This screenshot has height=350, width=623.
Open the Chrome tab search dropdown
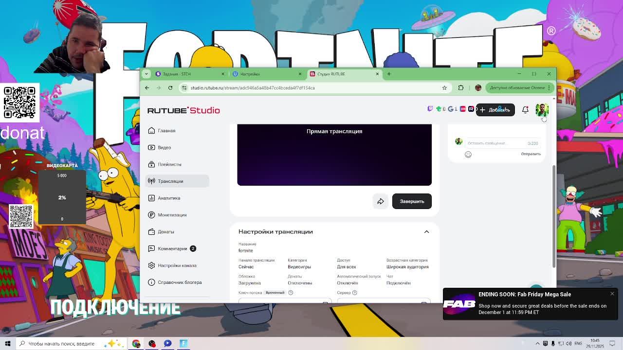coord(147,74)
